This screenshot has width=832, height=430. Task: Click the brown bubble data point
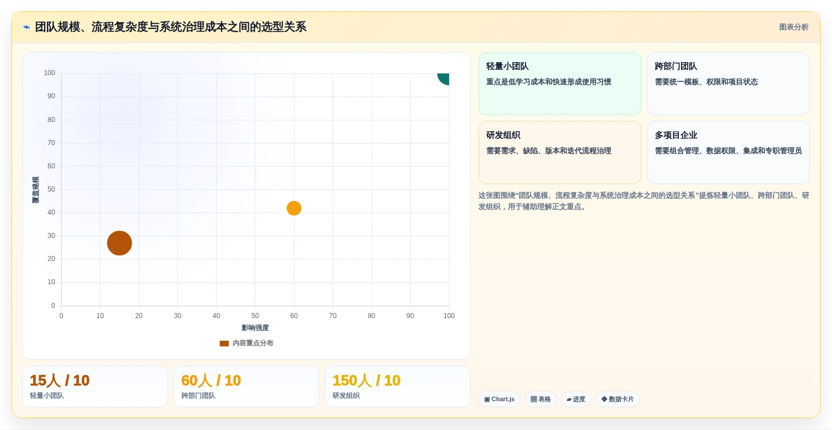coord(119,243)
